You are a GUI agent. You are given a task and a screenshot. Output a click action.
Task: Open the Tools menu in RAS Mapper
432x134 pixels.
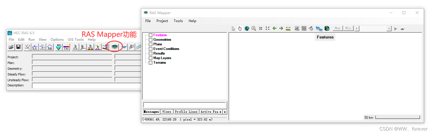tap(178, 21)
